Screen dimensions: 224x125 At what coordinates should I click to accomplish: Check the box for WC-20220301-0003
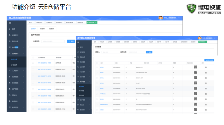pos(33,109)
